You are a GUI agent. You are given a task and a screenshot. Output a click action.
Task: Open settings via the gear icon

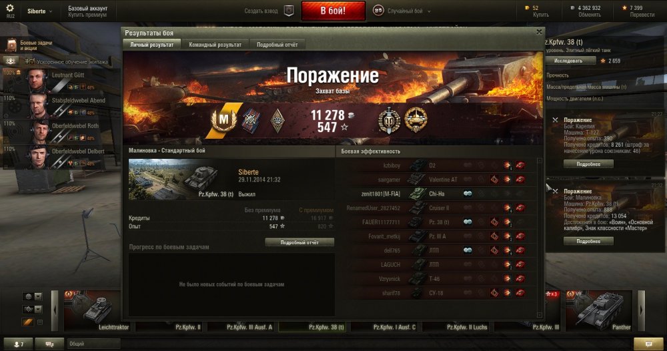[10, 8]
